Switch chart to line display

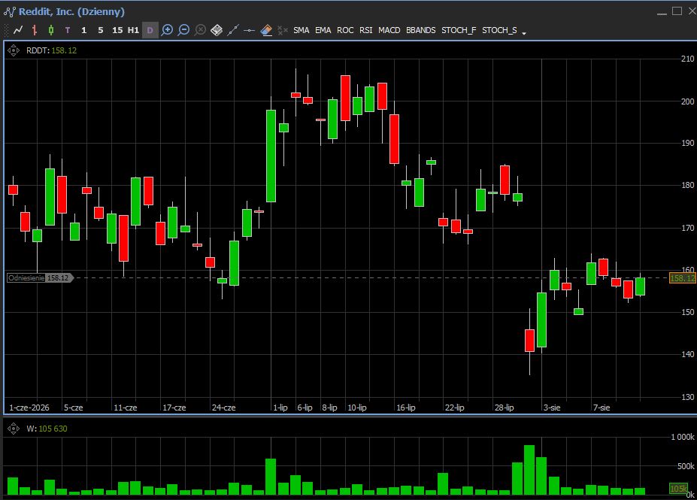pos(18,30)
